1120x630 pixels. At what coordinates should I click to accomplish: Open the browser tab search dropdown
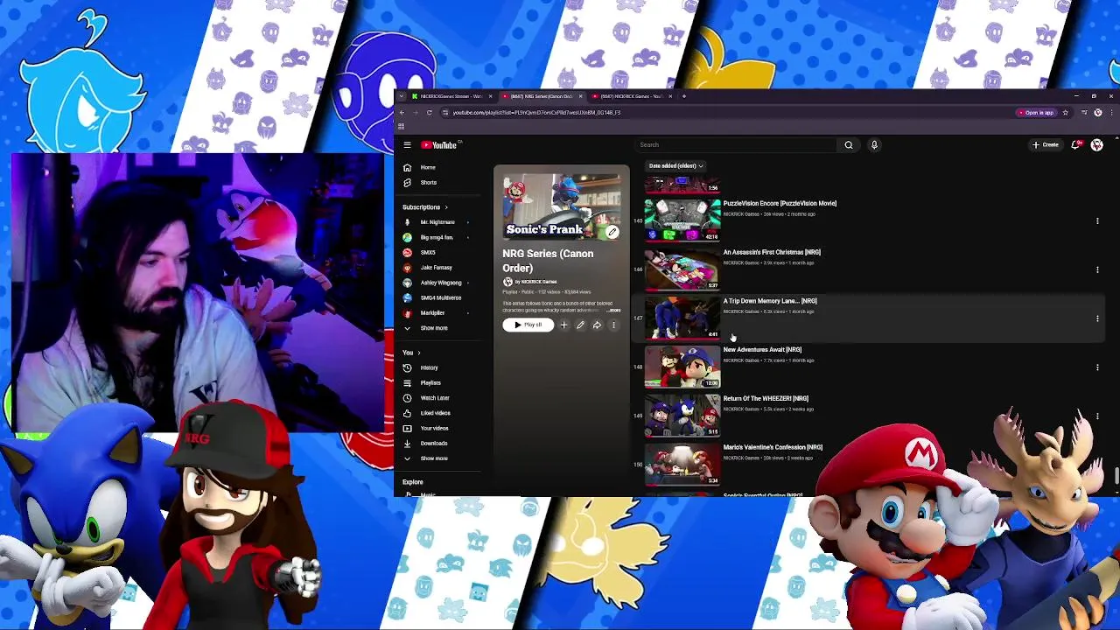(x=402, y=96)
